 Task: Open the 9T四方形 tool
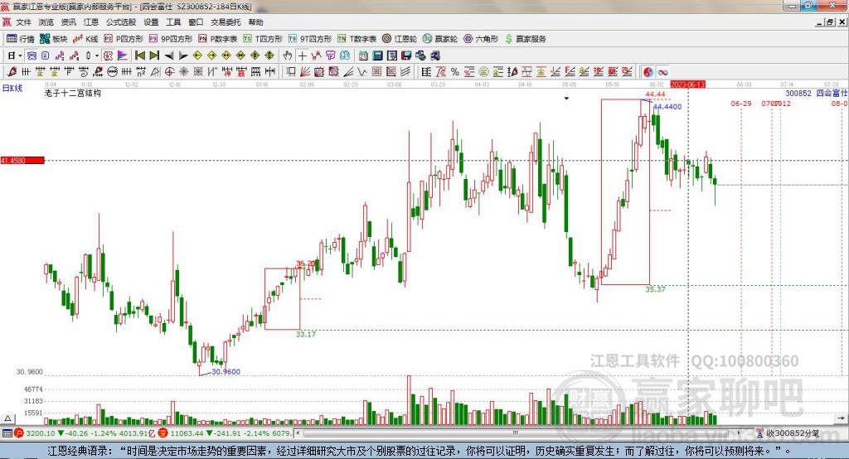(x=310, y=39)
